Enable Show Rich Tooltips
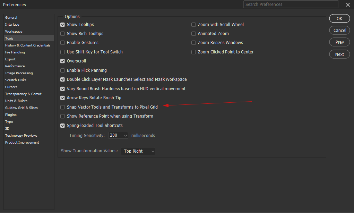The height and width of the screenshot is (213, 354). (x=62, y=33)
